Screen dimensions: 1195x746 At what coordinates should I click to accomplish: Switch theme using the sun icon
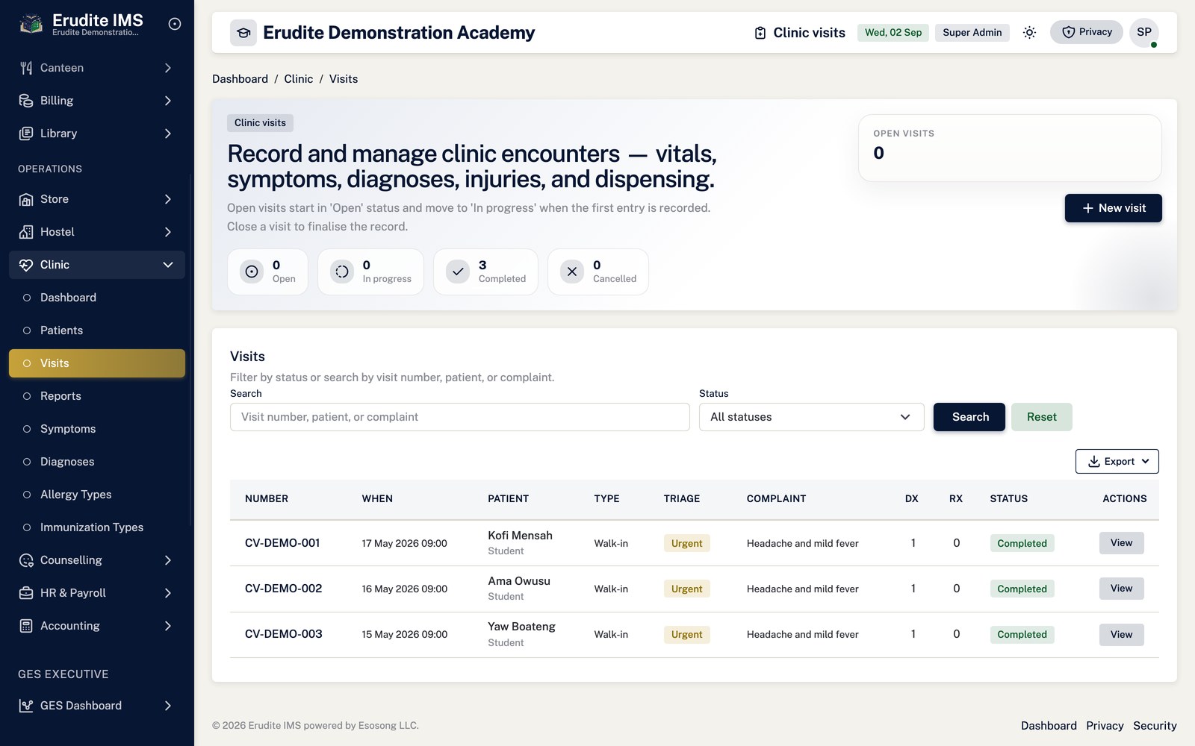[x=1029, y=32]
